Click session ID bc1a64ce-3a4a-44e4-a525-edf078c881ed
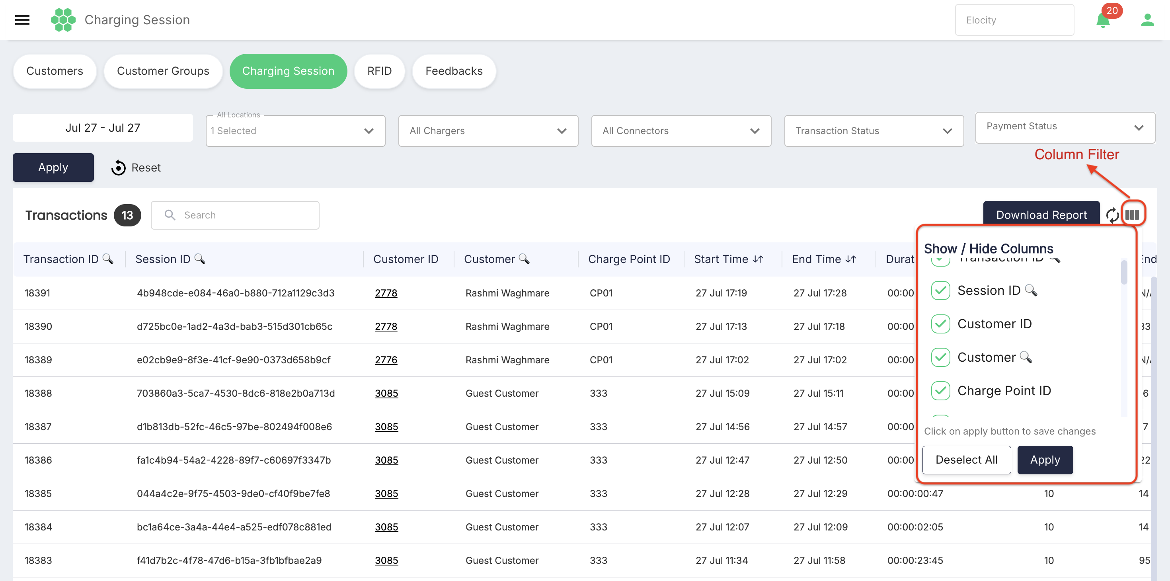Screen dimensions: 1170x581 click(234, 527)
